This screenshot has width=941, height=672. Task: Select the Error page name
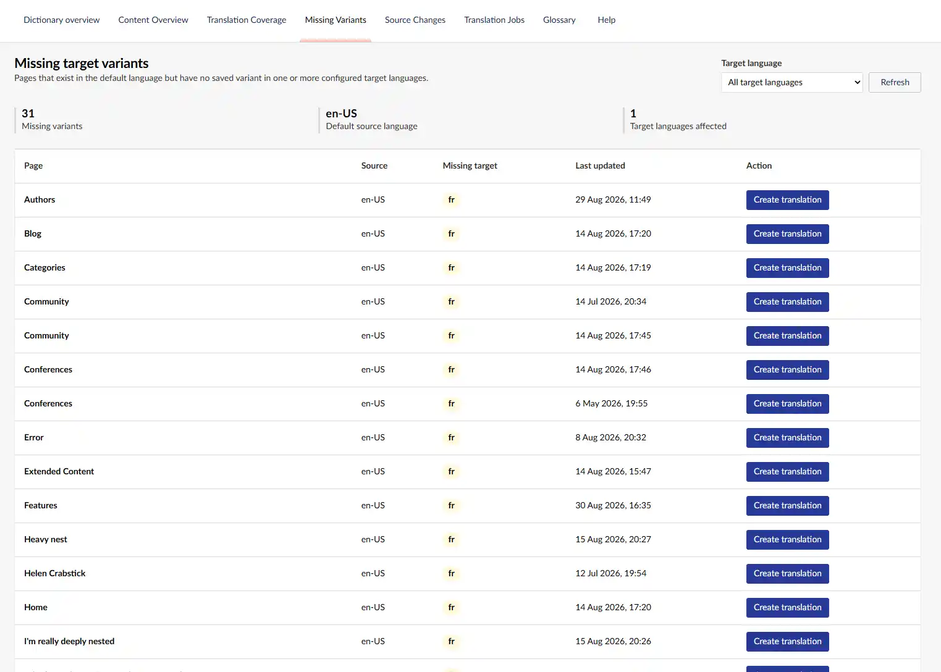(34, 437)
